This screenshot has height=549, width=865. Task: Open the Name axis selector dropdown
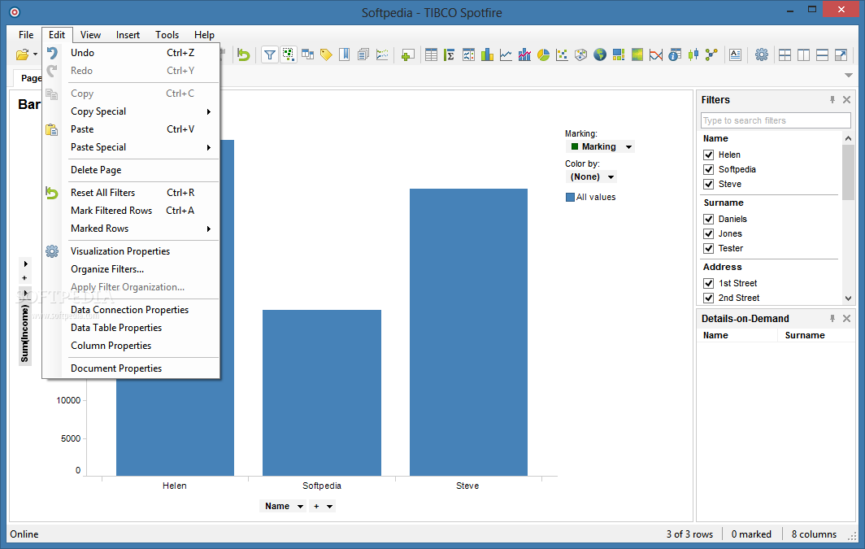(283, 506)
